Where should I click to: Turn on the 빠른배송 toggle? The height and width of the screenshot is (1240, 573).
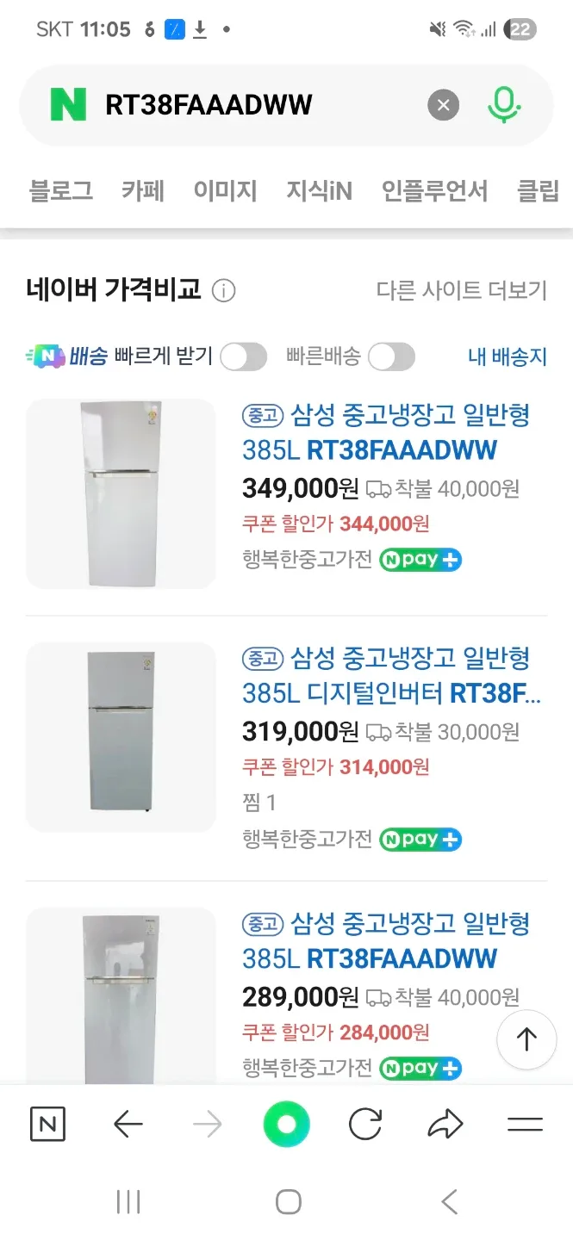[x=391, y=356]
